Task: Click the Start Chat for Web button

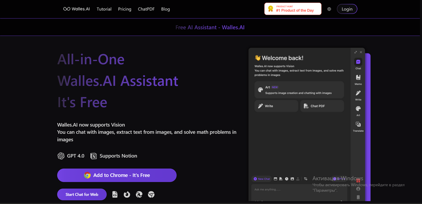Action: pos(82,194)
